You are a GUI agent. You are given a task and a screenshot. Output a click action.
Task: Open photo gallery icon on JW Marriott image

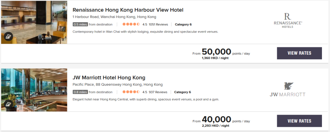pos(8,104)
